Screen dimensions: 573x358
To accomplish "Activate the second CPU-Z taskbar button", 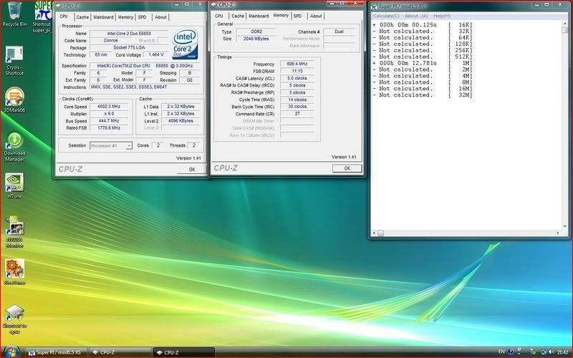I will point(183,352).
